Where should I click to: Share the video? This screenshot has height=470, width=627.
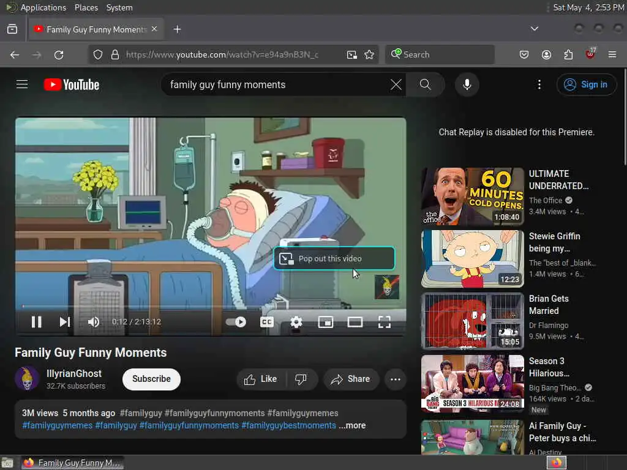tap(351, 379)
